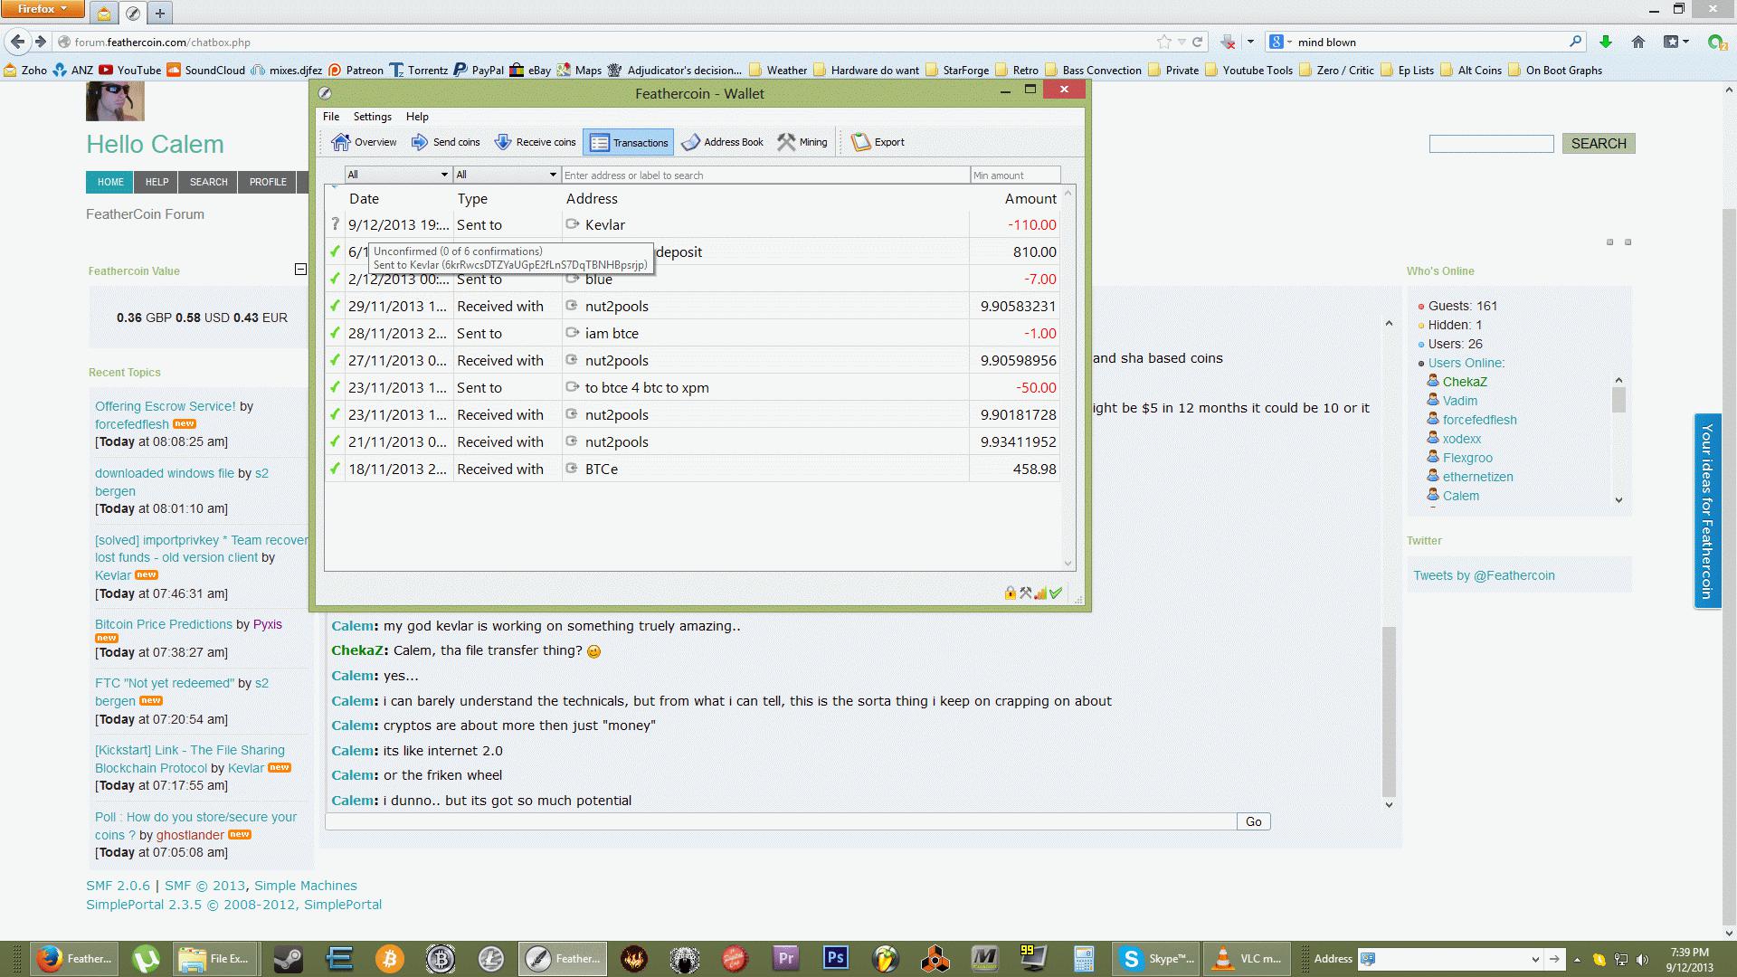Click the Firefox back arrow
Viewport: 1737px width, 977px height.
17,42
